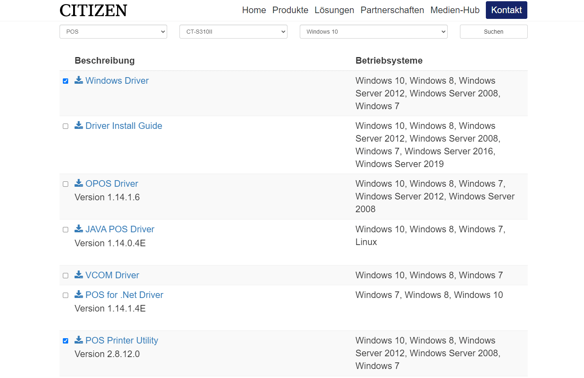Open the POS for .Net Driver link
This screenshot has height=378, width=584.
(x=124, y=295)
